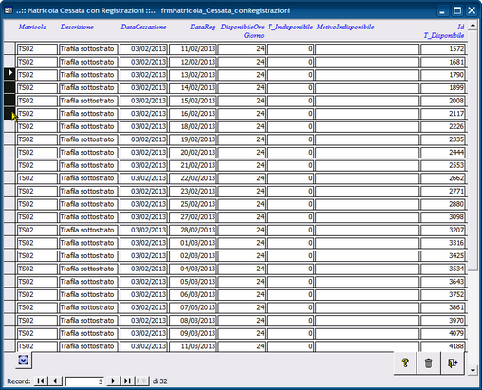Viewport: 482px width, 390px height.
Task: Minimize the Matricola Cessata form window
Action: (442, 10)
